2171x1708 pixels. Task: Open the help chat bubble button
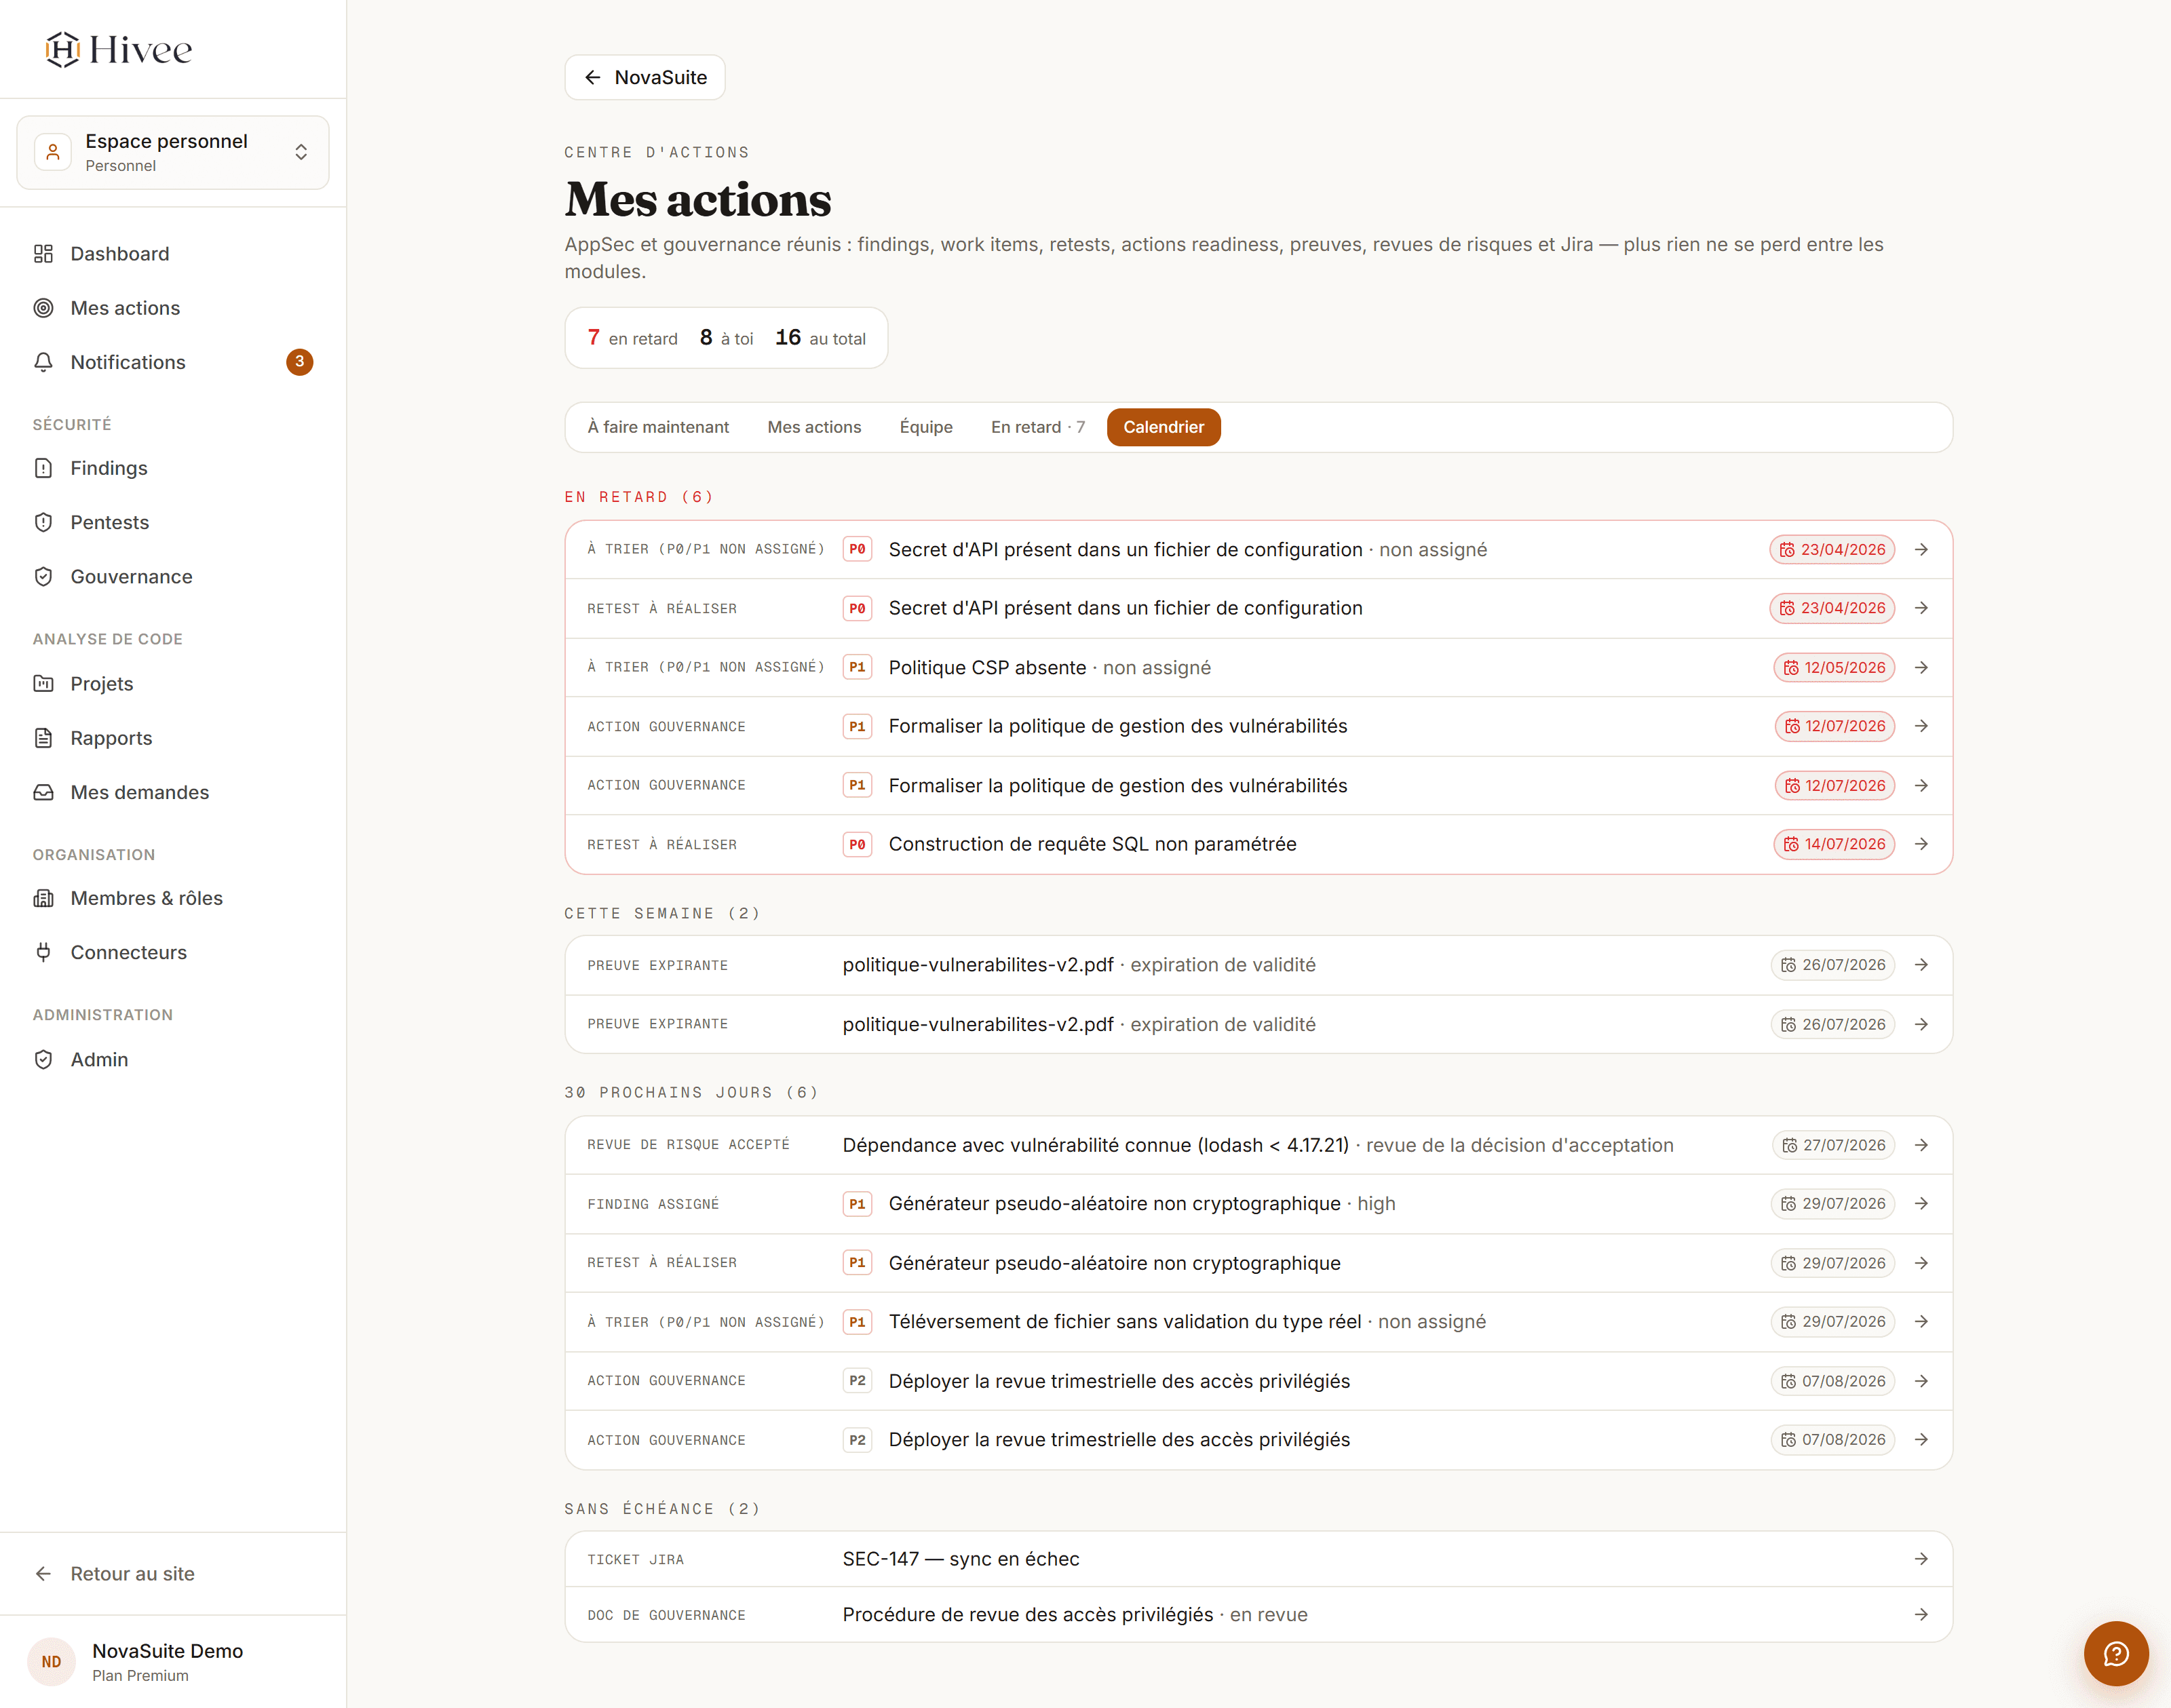pyautogui.click(x=2116, y=1654)
